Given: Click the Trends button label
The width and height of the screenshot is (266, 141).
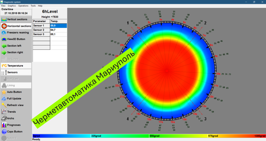Looking at the screenshot, I should point(11,112).
